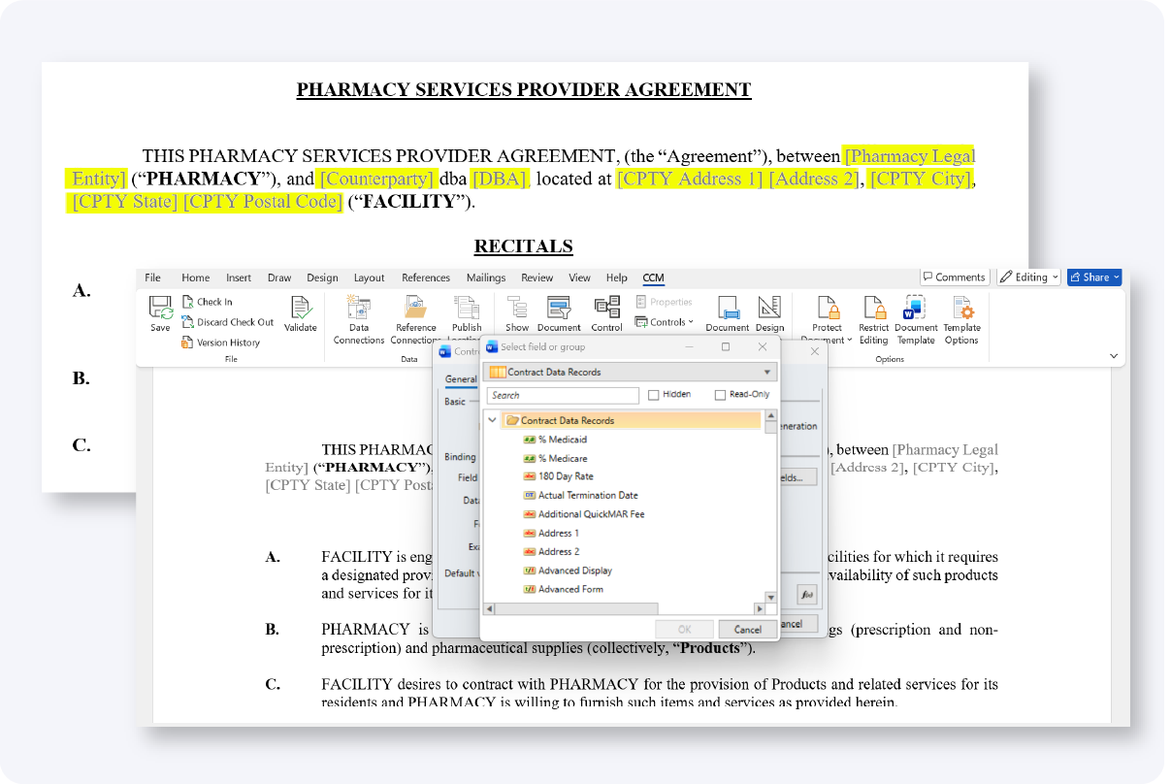The height and width of the screenshot is (784, 1171).
Task: Click the Share button
Action: (x=1093, y=278)
